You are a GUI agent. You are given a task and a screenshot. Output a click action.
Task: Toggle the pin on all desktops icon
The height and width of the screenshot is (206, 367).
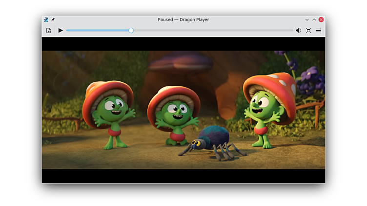tap(53, 19)
